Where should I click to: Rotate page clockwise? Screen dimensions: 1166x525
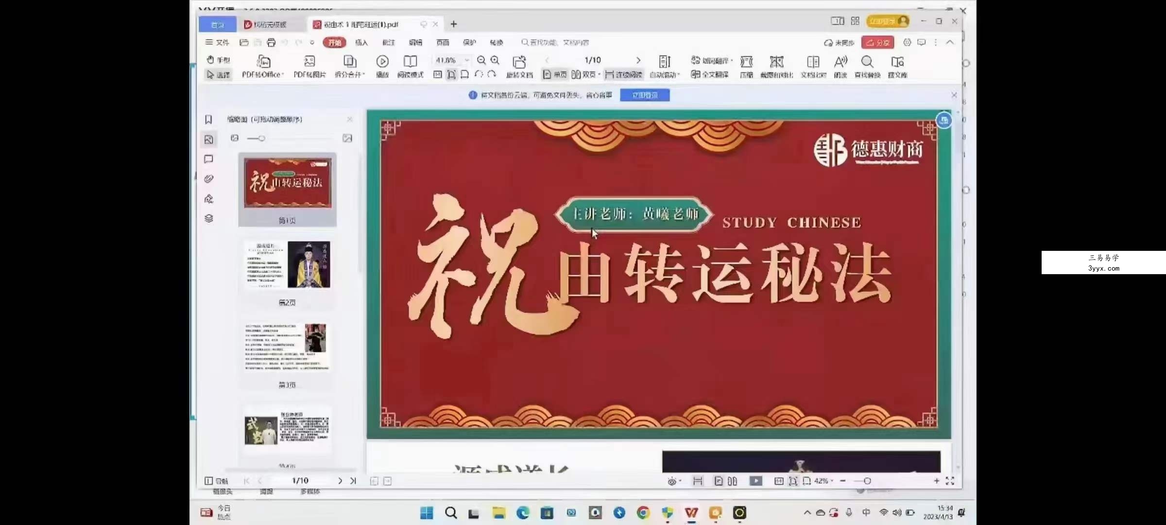[x=492, y=74]
